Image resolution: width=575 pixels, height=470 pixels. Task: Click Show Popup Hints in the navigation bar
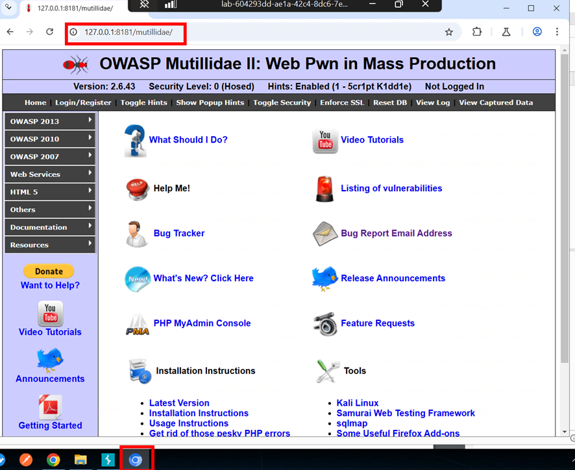(x=210, y=102)
